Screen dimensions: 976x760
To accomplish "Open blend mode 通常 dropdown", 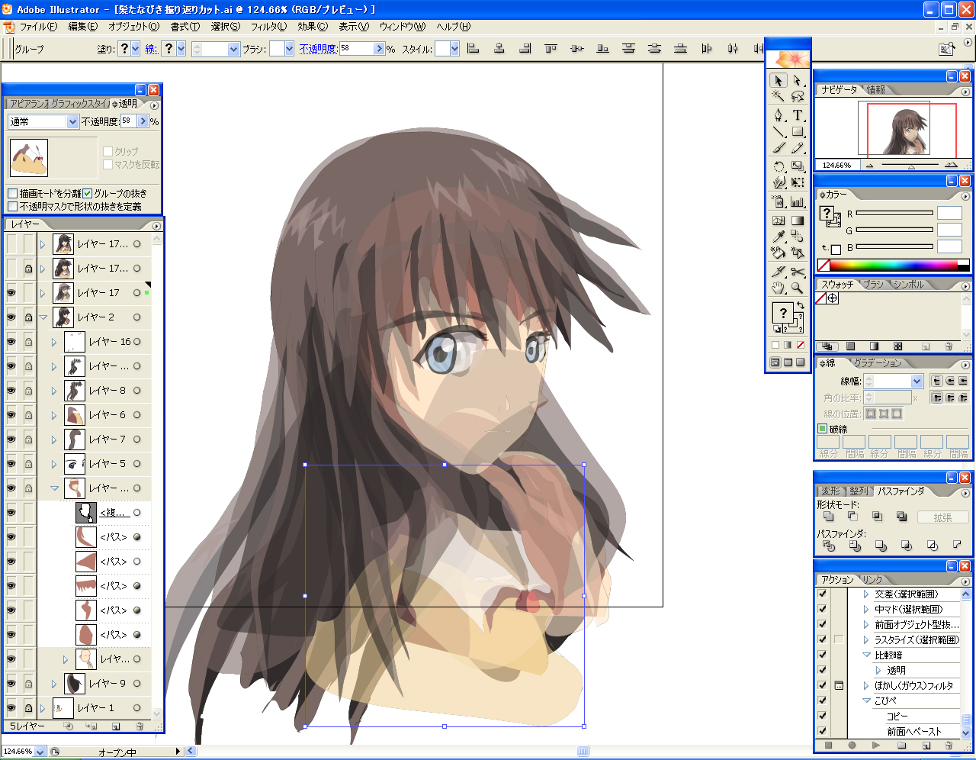I will tap(72, 122).
